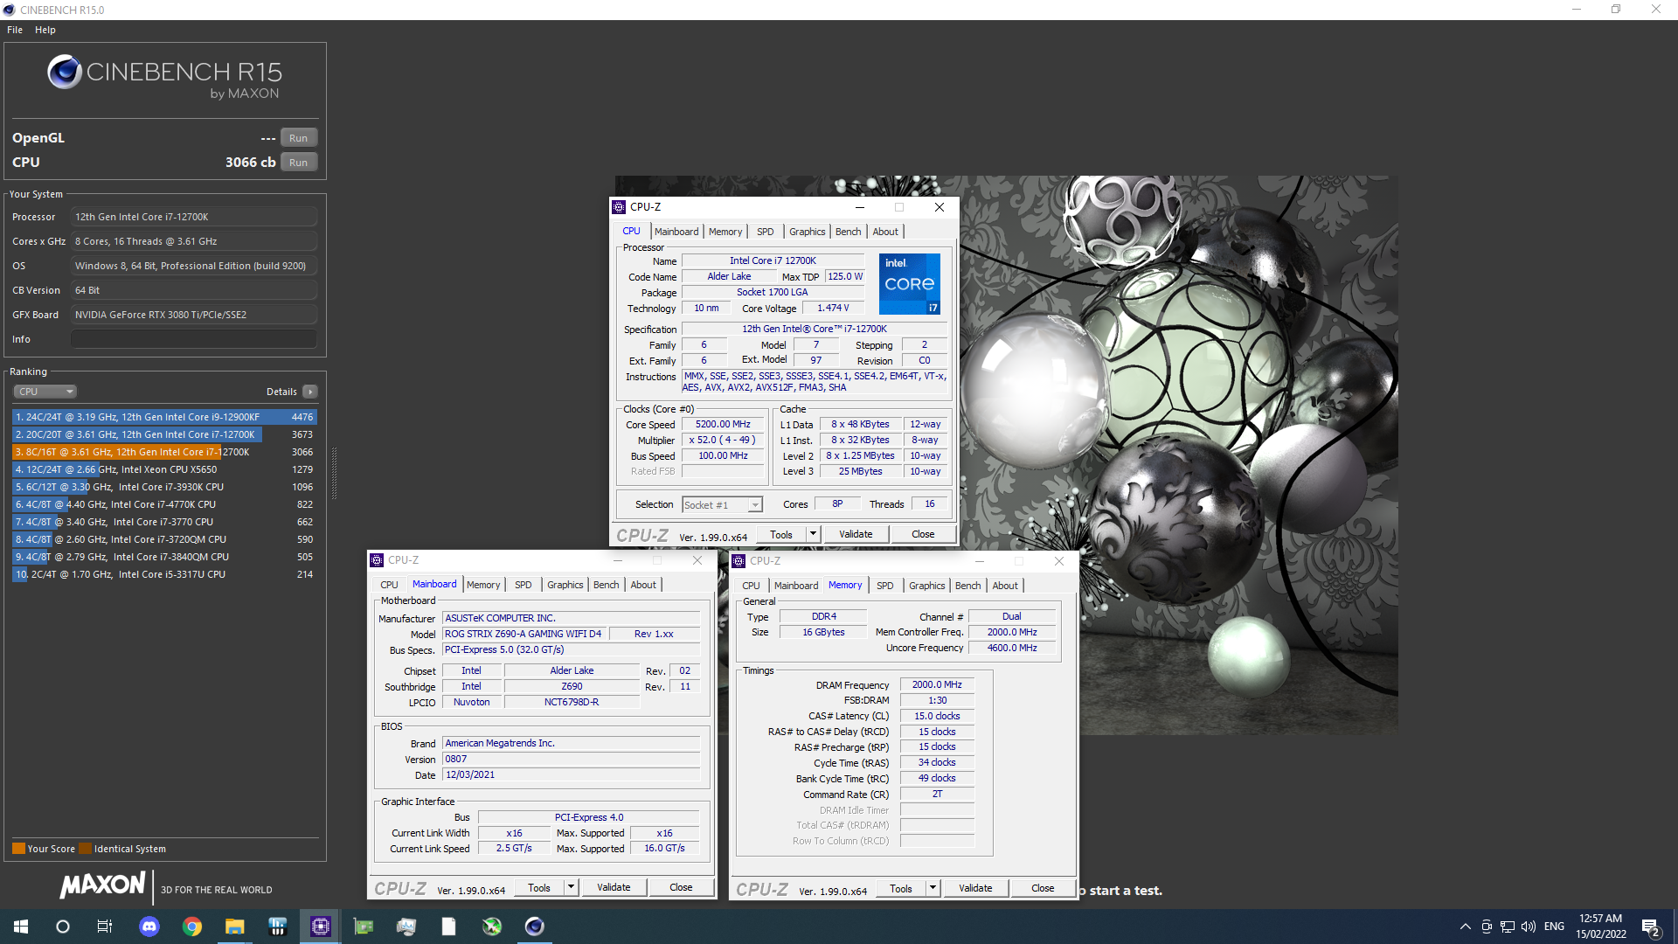Click the Identical System legend swatch
The width and height of the screenshot is (1678, 944).
click(x=85, y=849)
